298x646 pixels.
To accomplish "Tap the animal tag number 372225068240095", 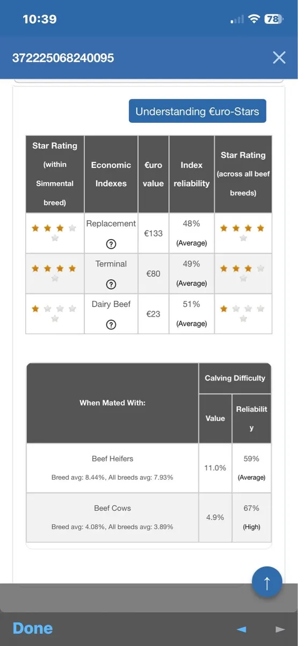I will 63,58.
